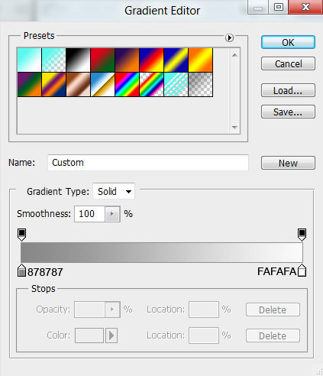Select the 878787 gray color stop
Viewport: 323px width, 376px height.
(22, 271)
